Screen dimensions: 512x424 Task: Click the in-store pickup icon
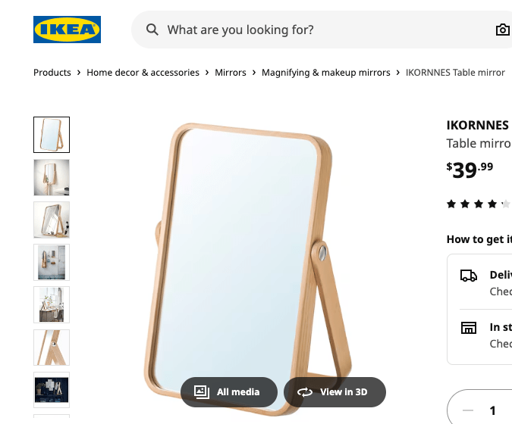click(469, 328)
